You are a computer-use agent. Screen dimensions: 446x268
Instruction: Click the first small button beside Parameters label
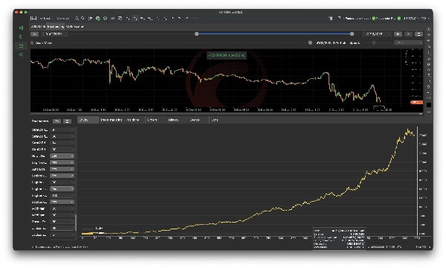coord(57,121)
